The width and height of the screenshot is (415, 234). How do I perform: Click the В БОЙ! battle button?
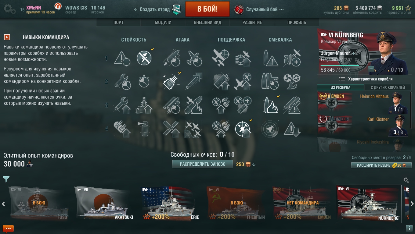point(208,9)
